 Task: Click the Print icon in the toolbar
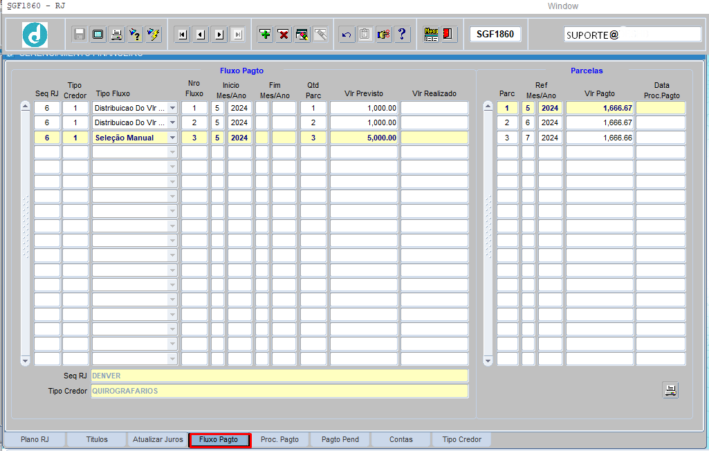(x=117, y=35)
